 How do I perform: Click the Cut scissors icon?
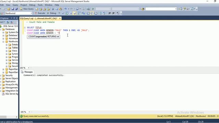click(53, 9)
